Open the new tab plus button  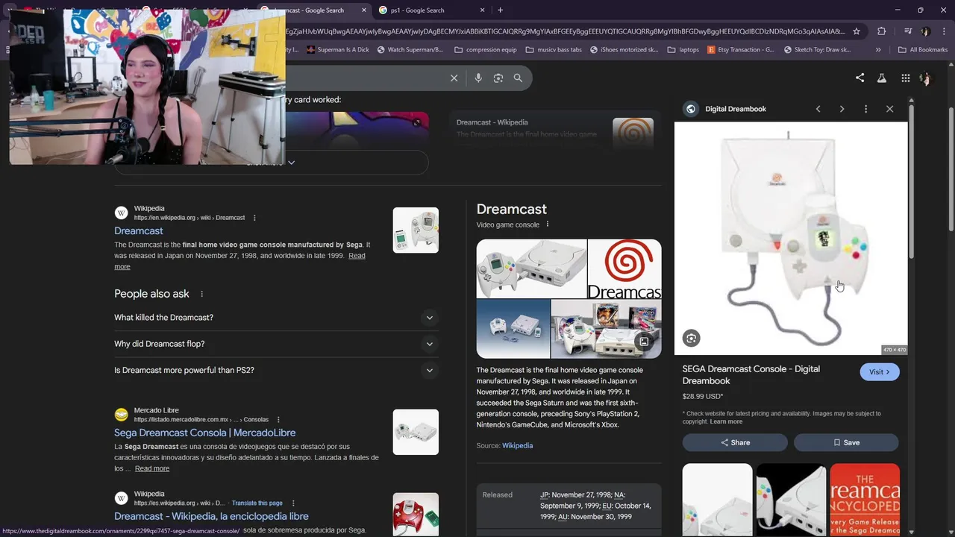point(500,10)
